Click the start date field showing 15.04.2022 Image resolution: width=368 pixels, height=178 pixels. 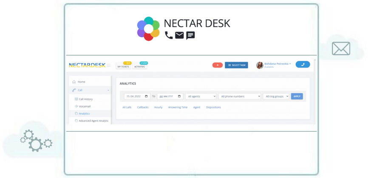[x=137, y=96]
